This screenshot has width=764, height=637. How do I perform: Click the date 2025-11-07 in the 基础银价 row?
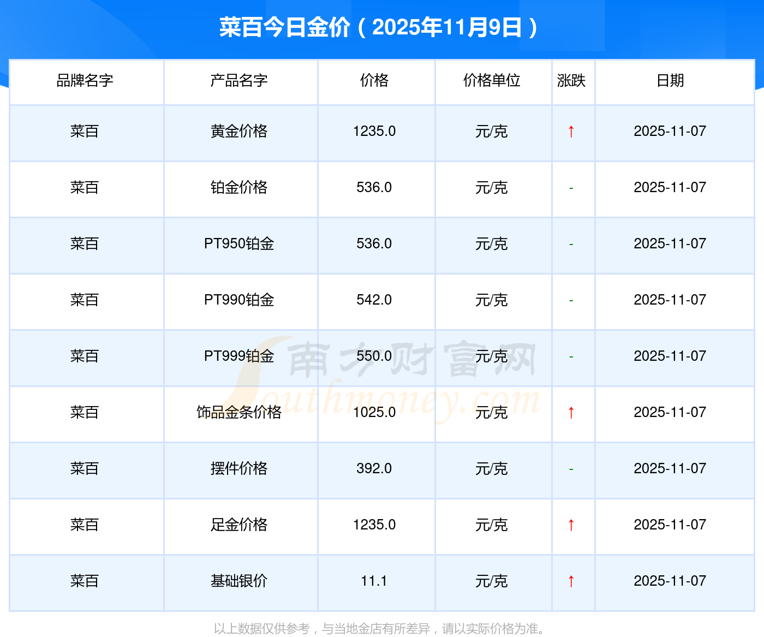point(670,581)
